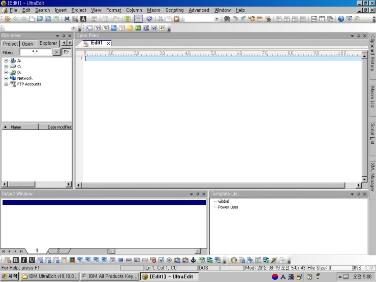Click the folder browse icon beside Filter
376x282 pixels.
[x=66, y=52]
